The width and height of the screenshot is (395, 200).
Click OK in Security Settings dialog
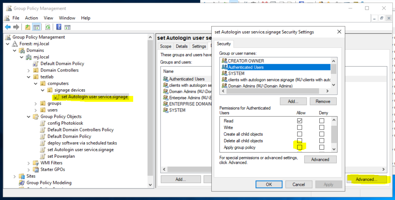tap(269, 184)
